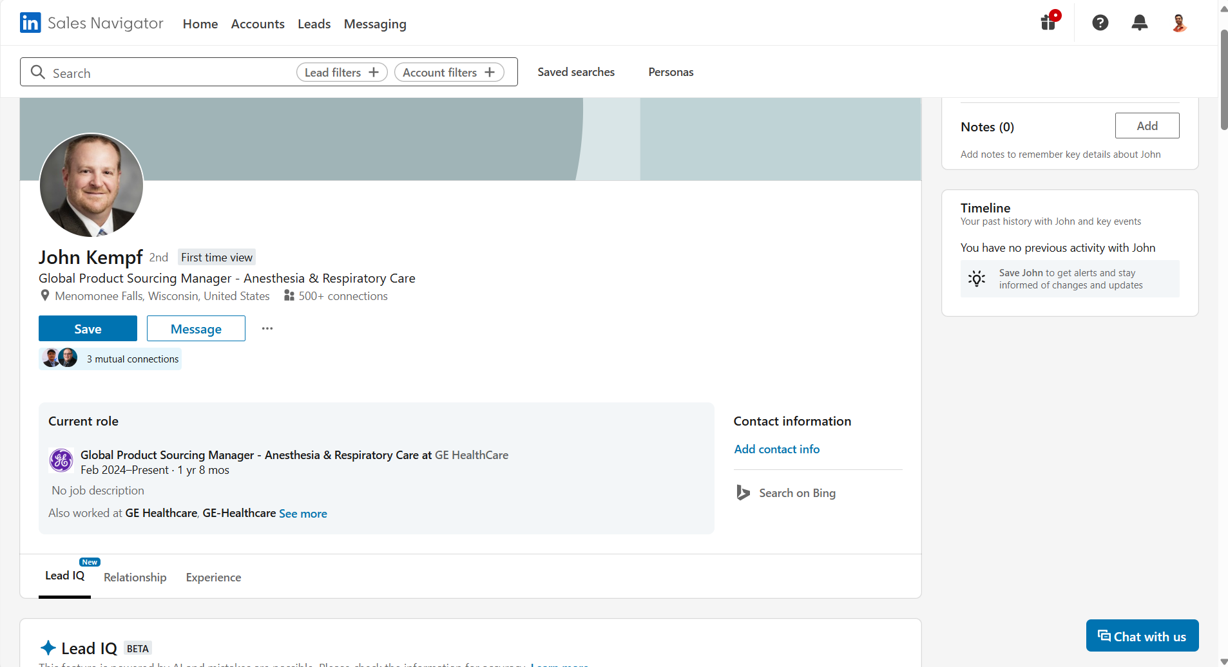Click the Add notes button

[1147, 126]
